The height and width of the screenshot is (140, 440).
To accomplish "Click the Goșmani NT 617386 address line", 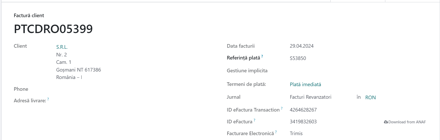I will [79, 70].
